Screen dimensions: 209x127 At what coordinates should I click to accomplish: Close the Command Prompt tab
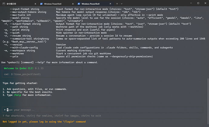click(35, 4)
